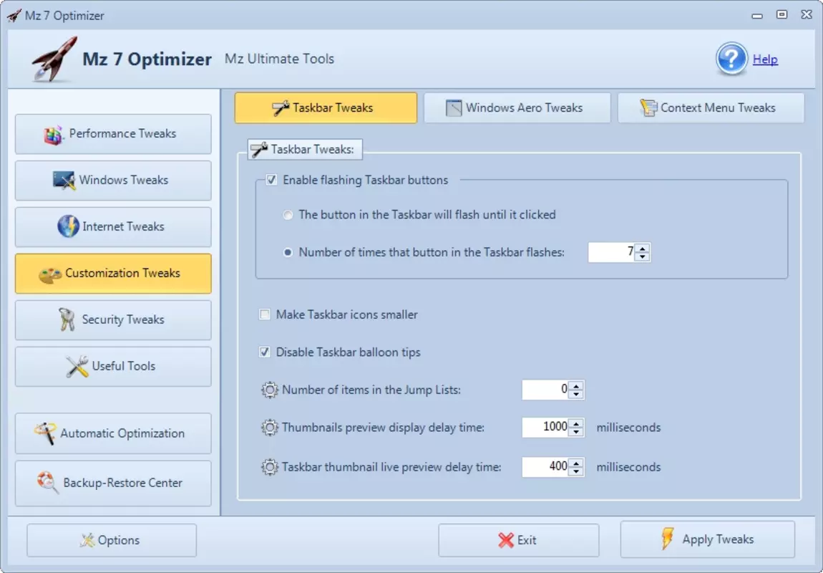The image size is (823, 573).
Task: Click the thumbnails delay field showing 1000
Action: [x=546, y=428]
